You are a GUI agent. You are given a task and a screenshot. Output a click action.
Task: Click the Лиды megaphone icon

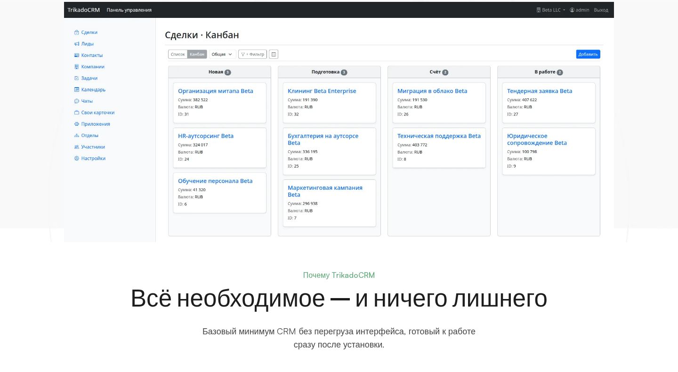click(76, 44)
